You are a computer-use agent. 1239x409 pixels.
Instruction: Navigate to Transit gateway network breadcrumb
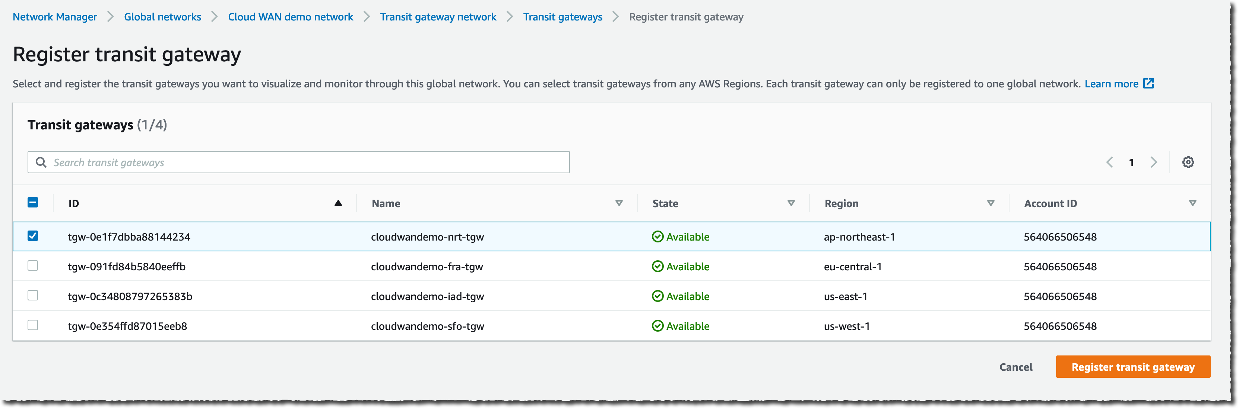click(x=438, y=17)
